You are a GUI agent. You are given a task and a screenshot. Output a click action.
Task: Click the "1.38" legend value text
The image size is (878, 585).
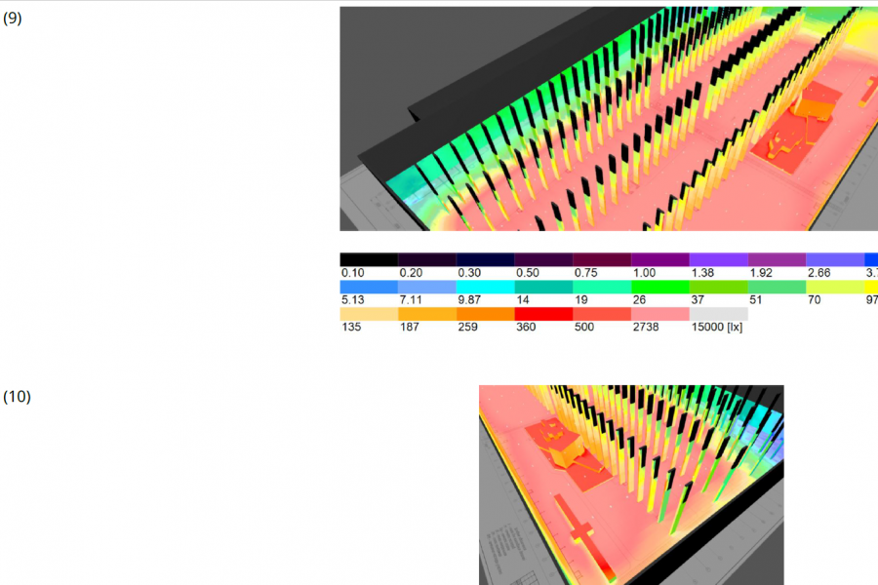(702, 273)
